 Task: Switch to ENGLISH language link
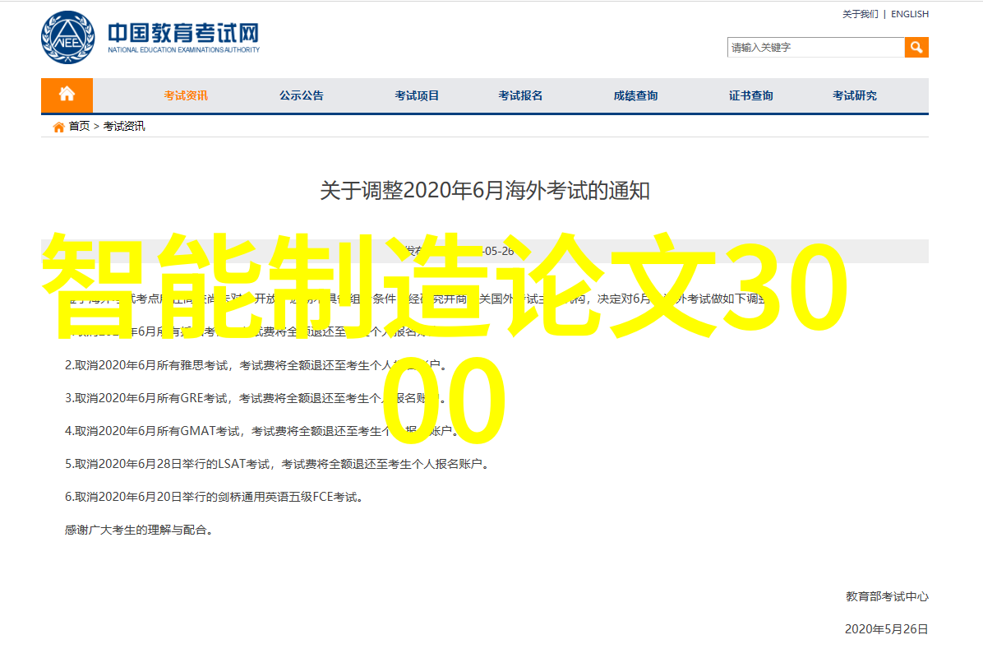point(910,14)
